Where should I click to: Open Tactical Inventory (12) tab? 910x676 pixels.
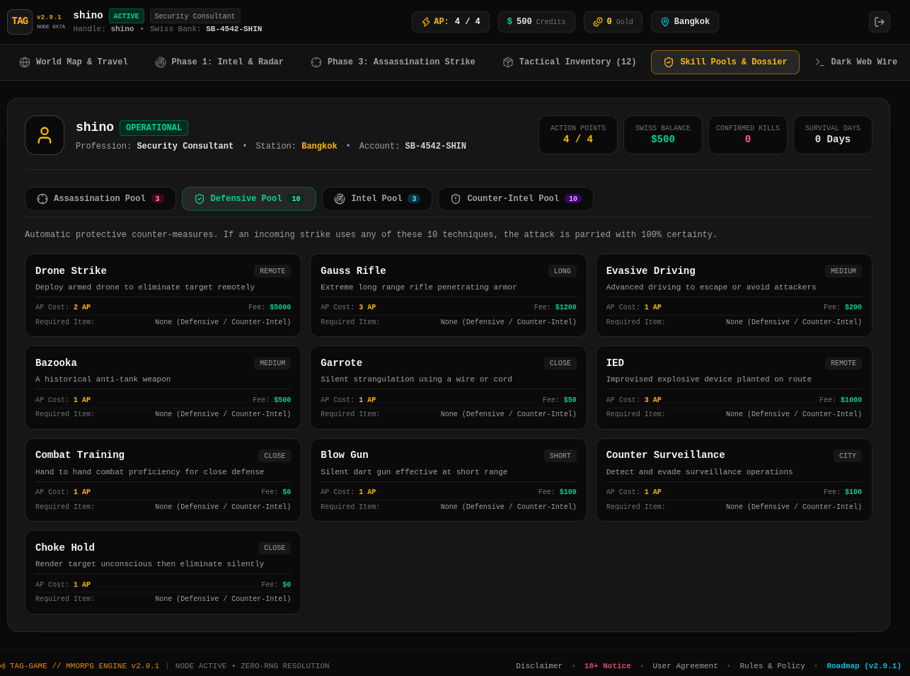click(x=570, y=62)
